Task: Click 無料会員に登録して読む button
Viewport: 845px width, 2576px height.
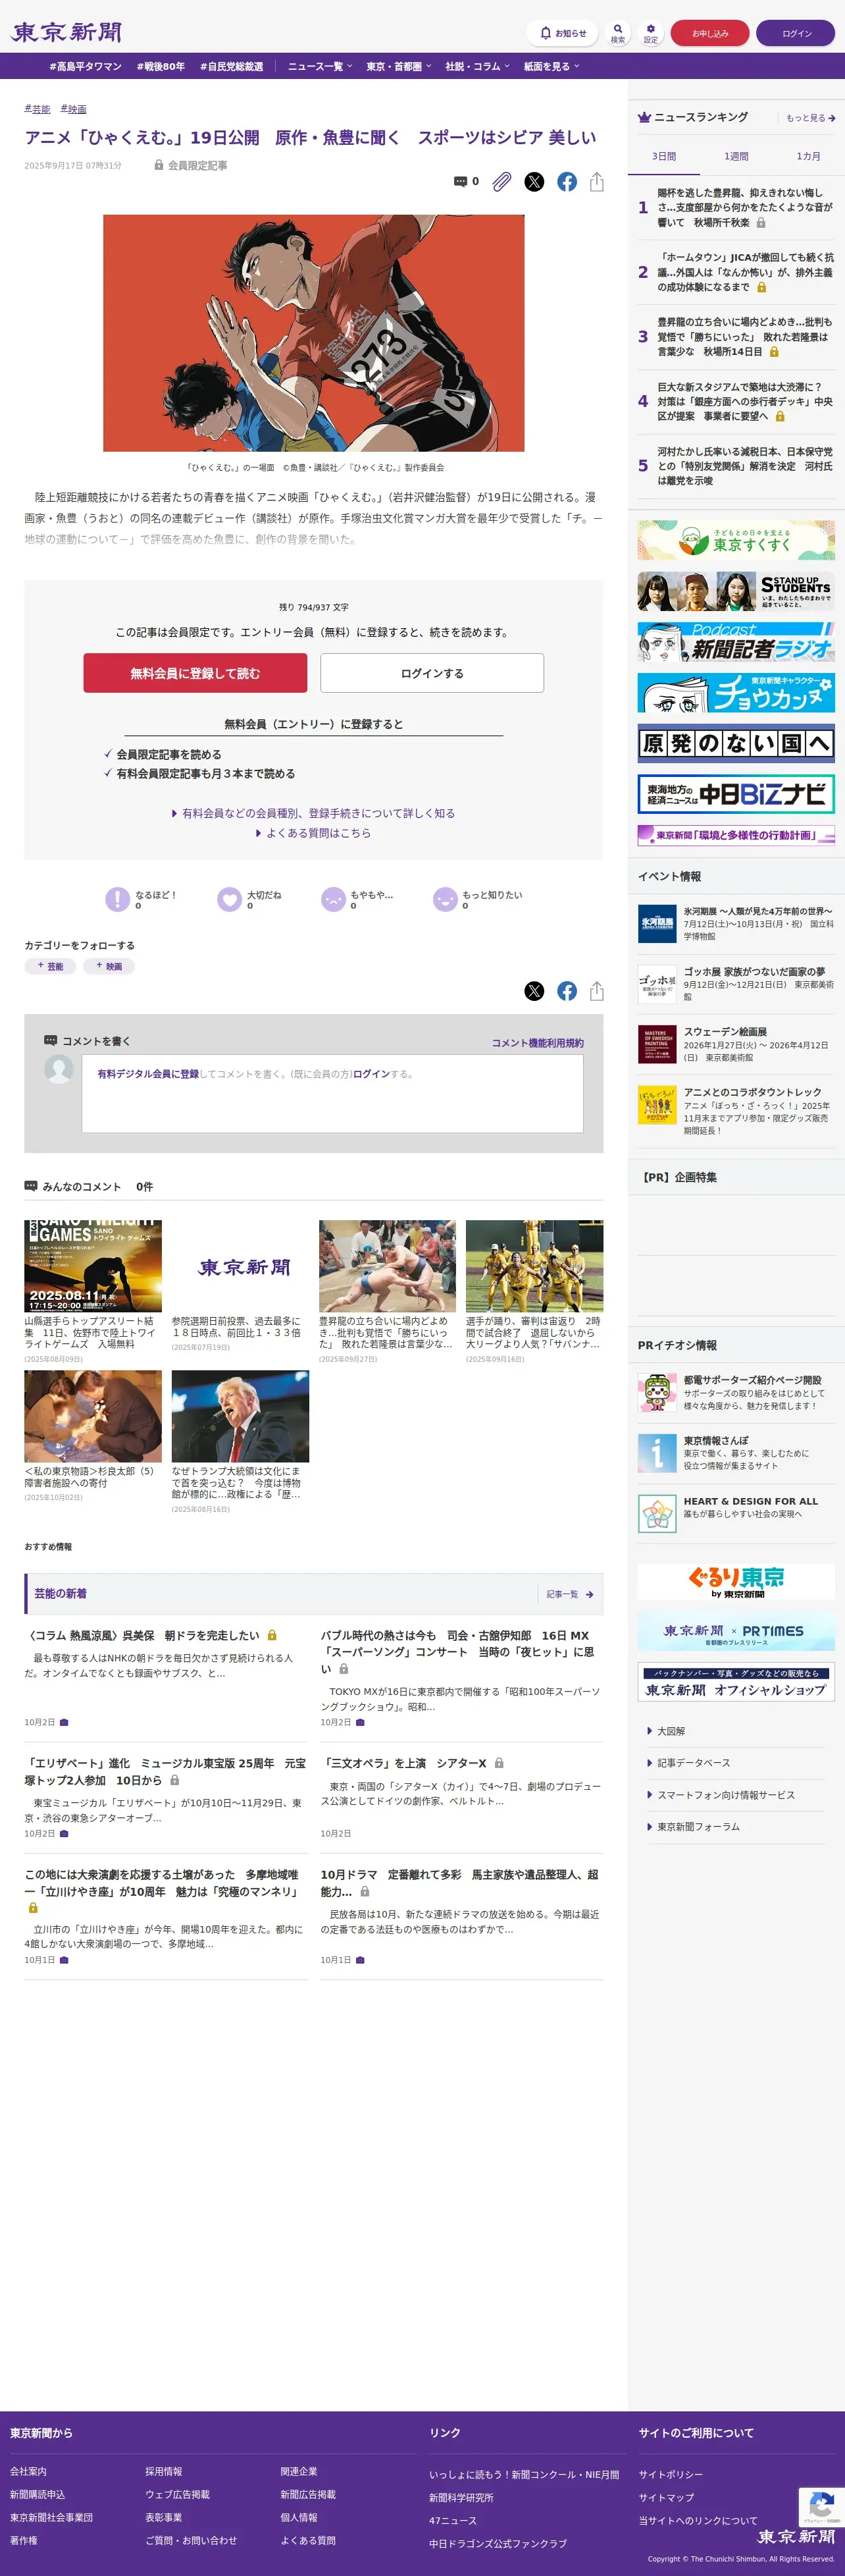Action: click(195, 673)
